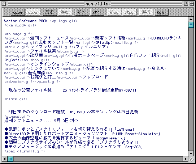Click the window zoom box icon
The width and height of the screenshot is (196, 164).
[186, 4]
